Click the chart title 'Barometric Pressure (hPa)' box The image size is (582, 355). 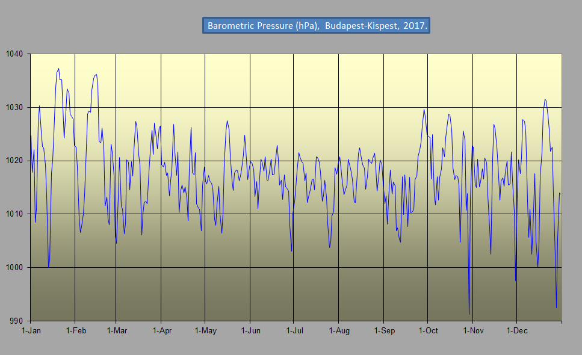pos(316,26)
